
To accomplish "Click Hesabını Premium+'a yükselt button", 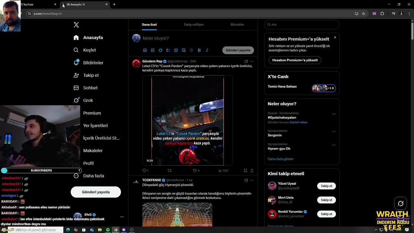I will pyautogui.click(x=295, y=60).
